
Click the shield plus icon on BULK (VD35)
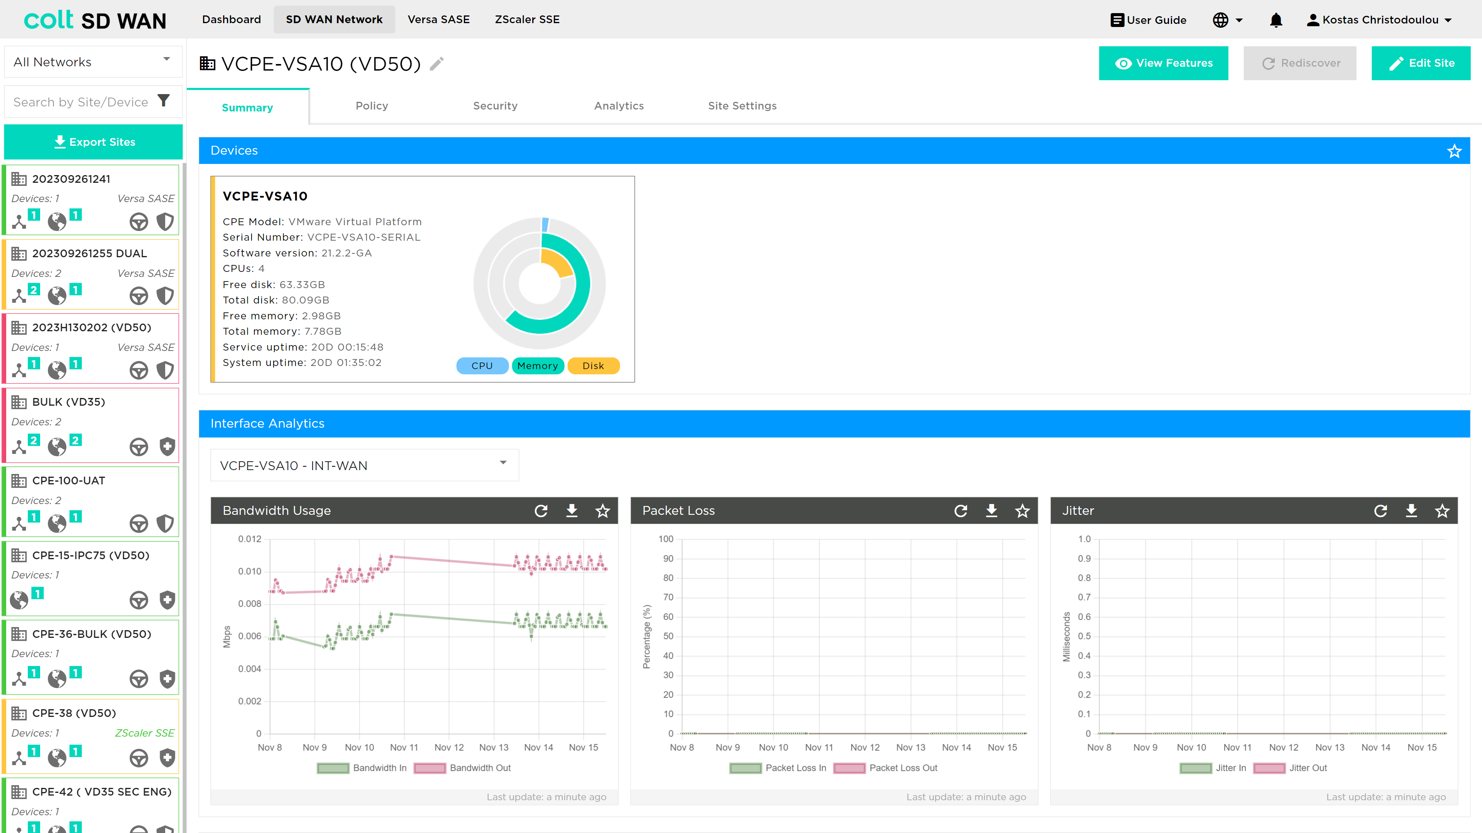(x=167, y=447)
